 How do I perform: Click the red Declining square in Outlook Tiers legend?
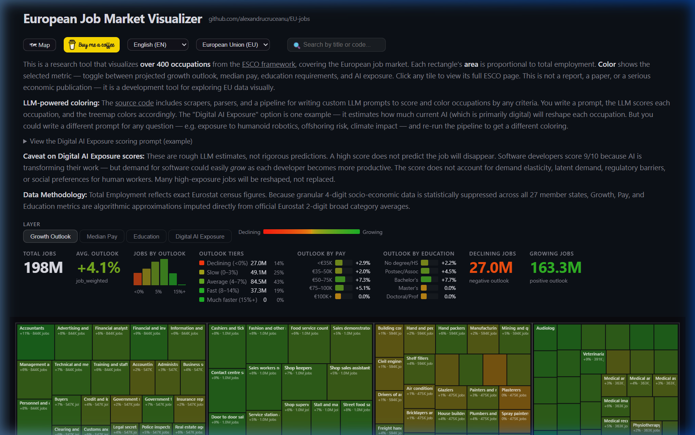(201, 263)
